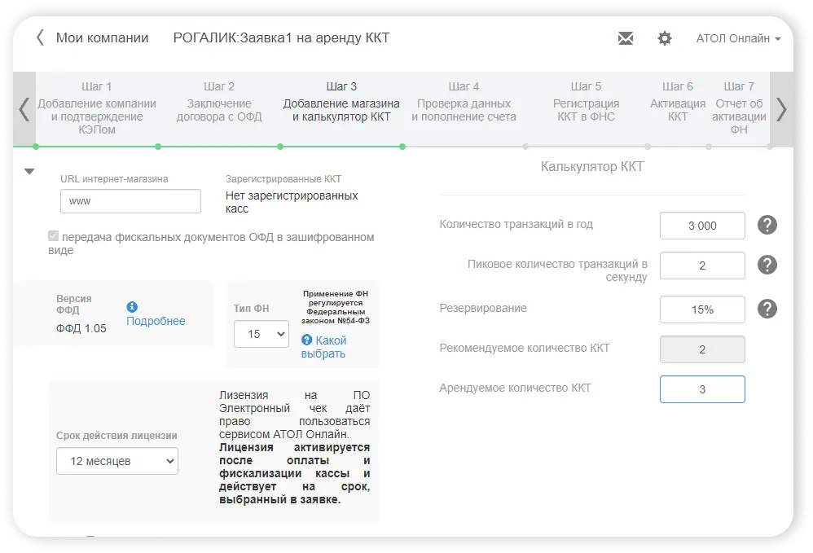The image size is (813, 553).
Task: Go to Шаг 4 Проверка данных
Action: click(464, 102)
